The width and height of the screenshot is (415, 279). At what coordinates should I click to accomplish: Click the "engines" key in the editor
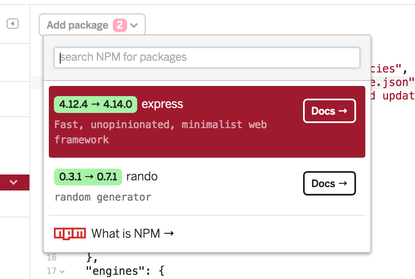pos(115,271)
